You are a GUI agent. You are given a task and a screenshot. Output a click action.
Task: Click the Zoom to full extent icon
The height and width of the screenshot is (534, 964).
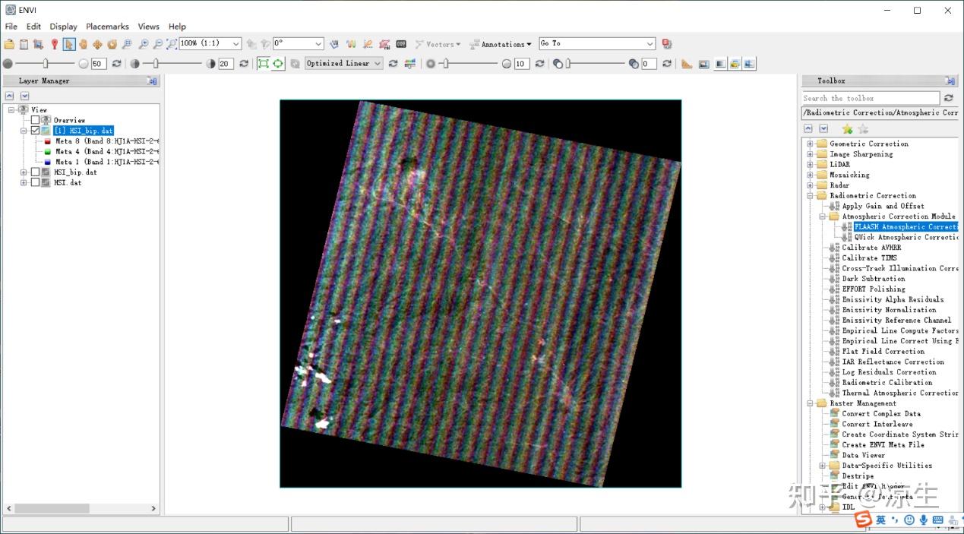pyautogui.click(x=172, y=44)
